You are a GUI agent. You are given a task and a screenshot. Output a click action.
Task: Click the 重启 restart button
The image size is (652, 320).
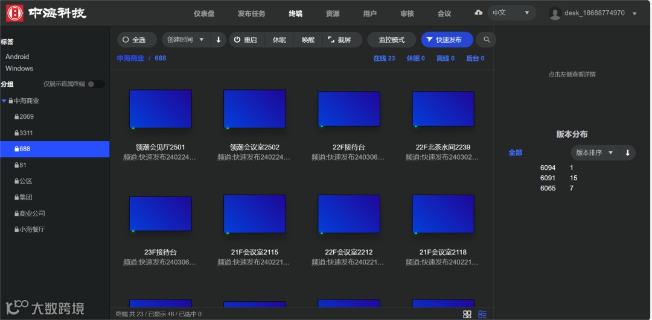coord(245,40)
